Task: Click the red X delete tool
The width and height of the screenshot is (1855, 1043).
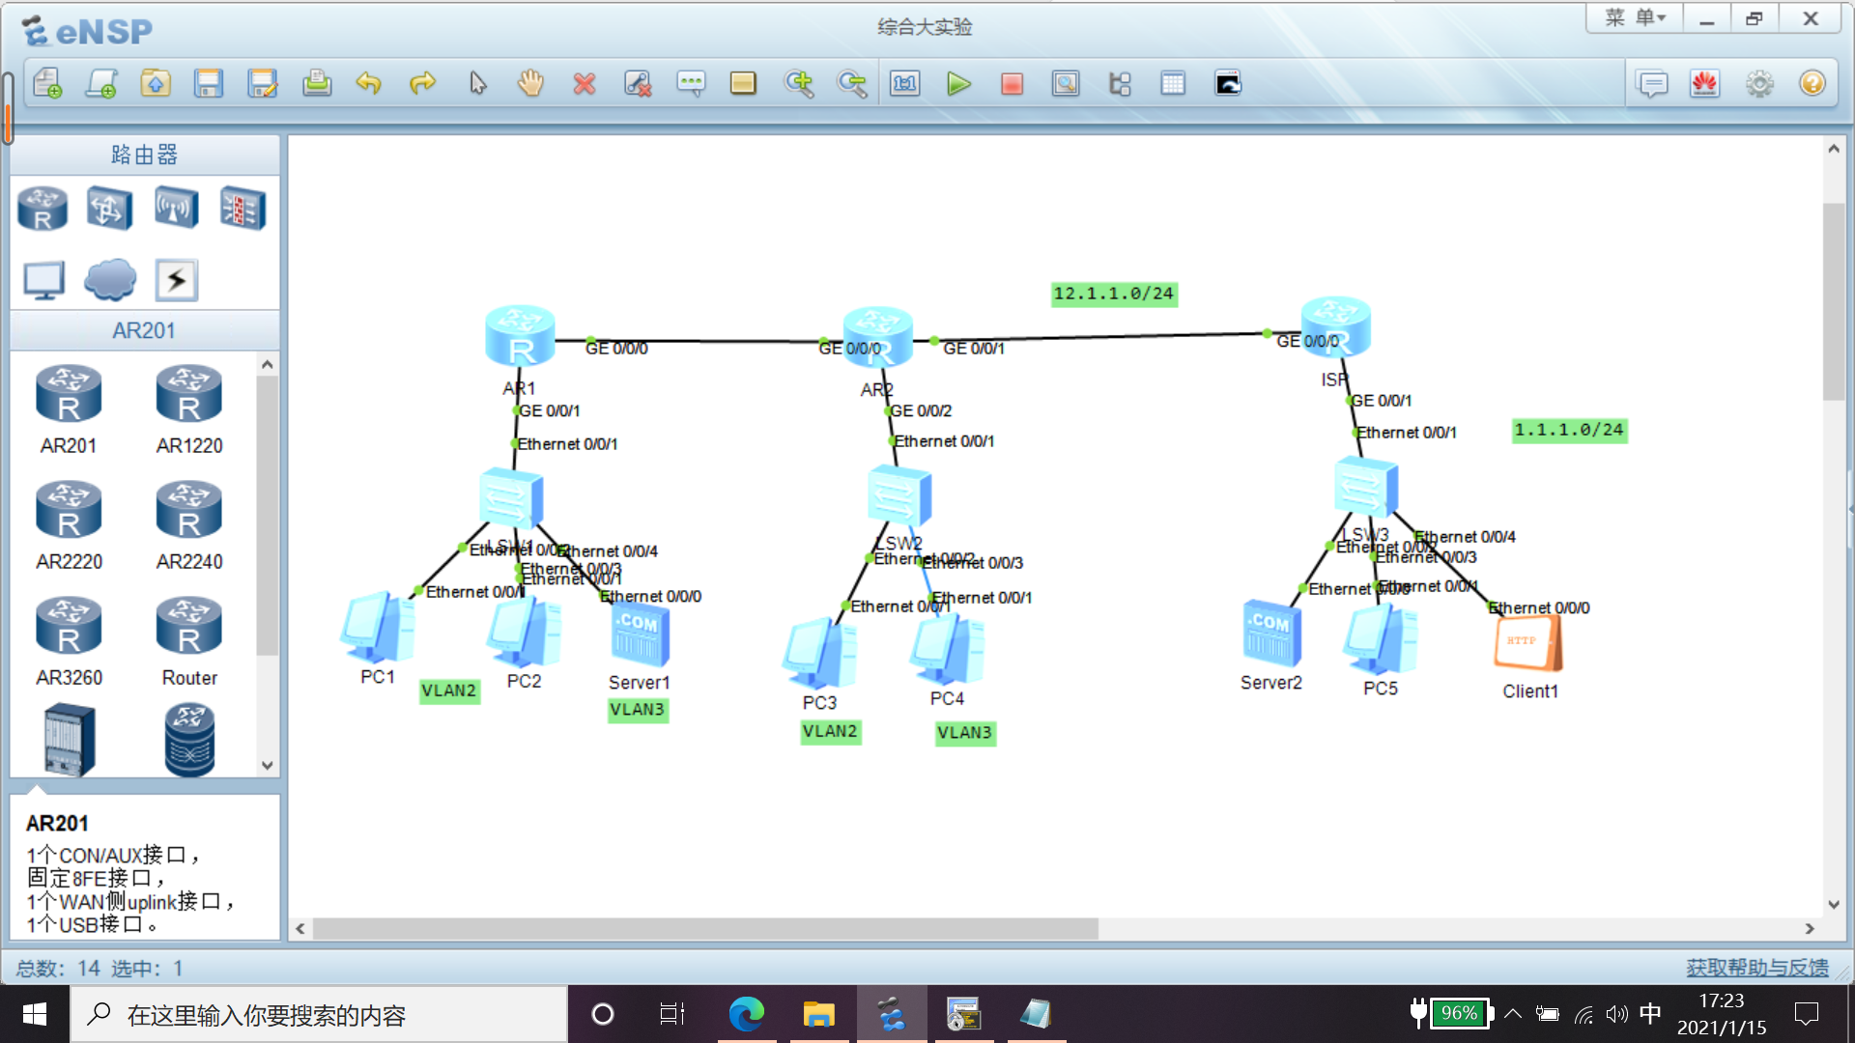Action: click(584, 84)
